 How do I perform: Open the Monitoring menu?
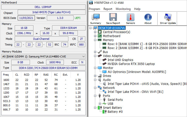[123, 9]
